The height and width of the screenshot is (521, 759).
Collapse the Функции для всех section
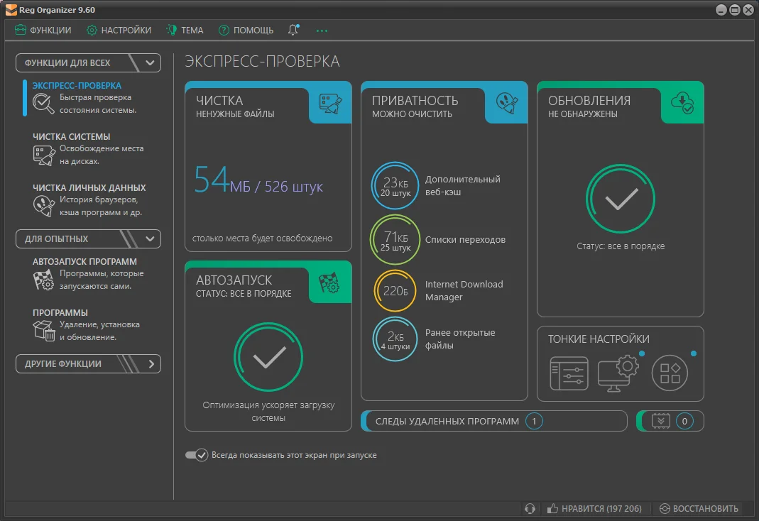150,63
